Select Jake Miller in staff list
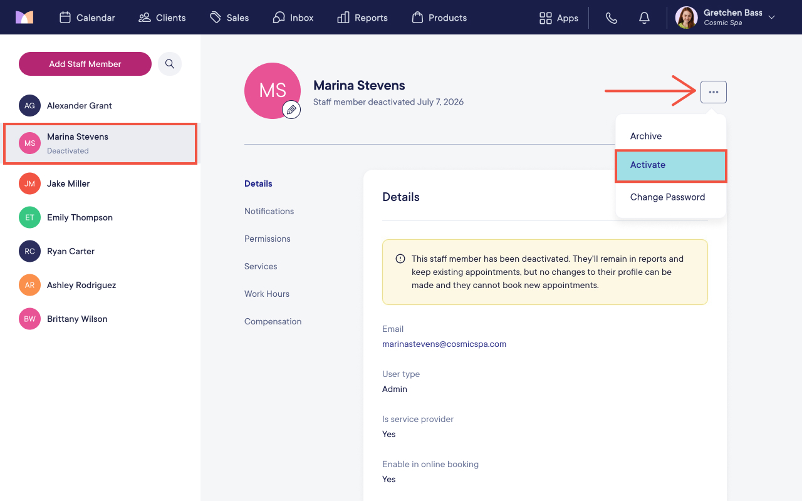The height and width of the screenshot is (501, 802). click(100, 183)
